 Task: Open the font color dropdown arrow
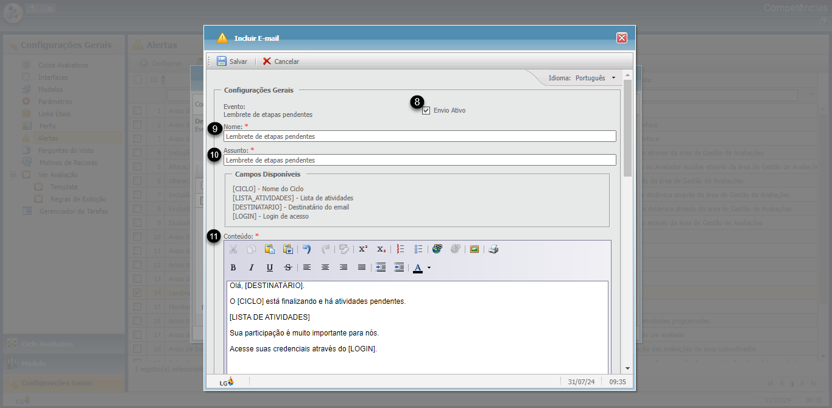tap(429, 268)
